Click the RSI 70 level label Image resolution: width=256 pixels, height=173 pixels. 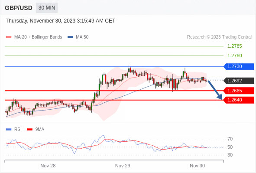pyautogui.click(x=230, y=139)
